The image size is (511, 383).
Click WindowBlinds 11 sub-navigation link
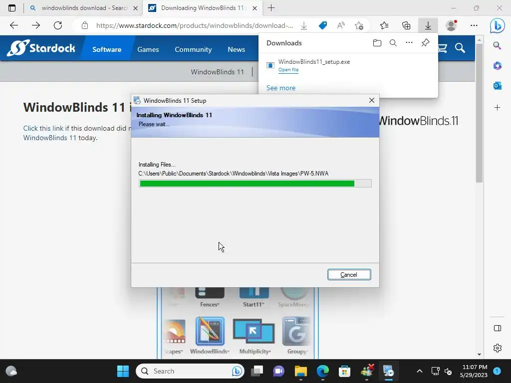(x=218, y=72)
